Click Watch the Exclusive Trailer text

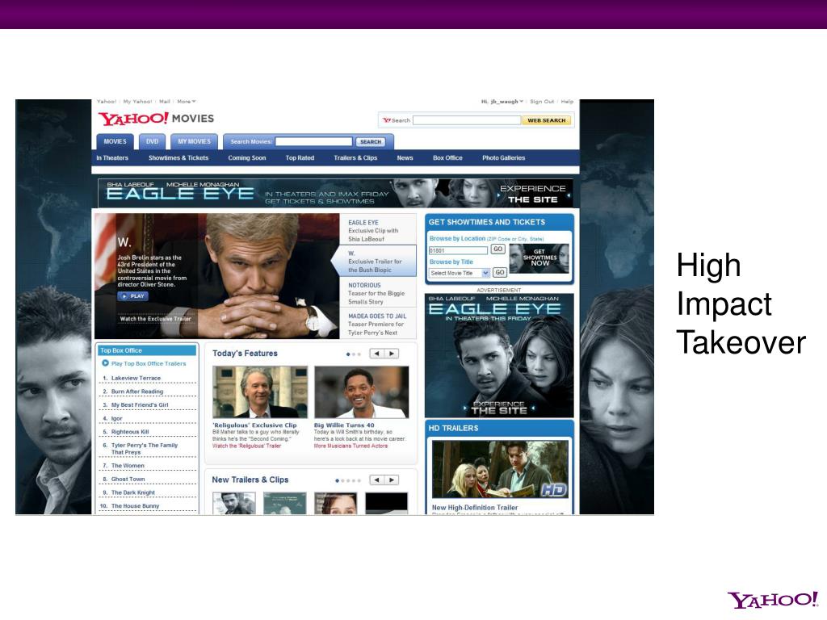(x=155, y=318)
